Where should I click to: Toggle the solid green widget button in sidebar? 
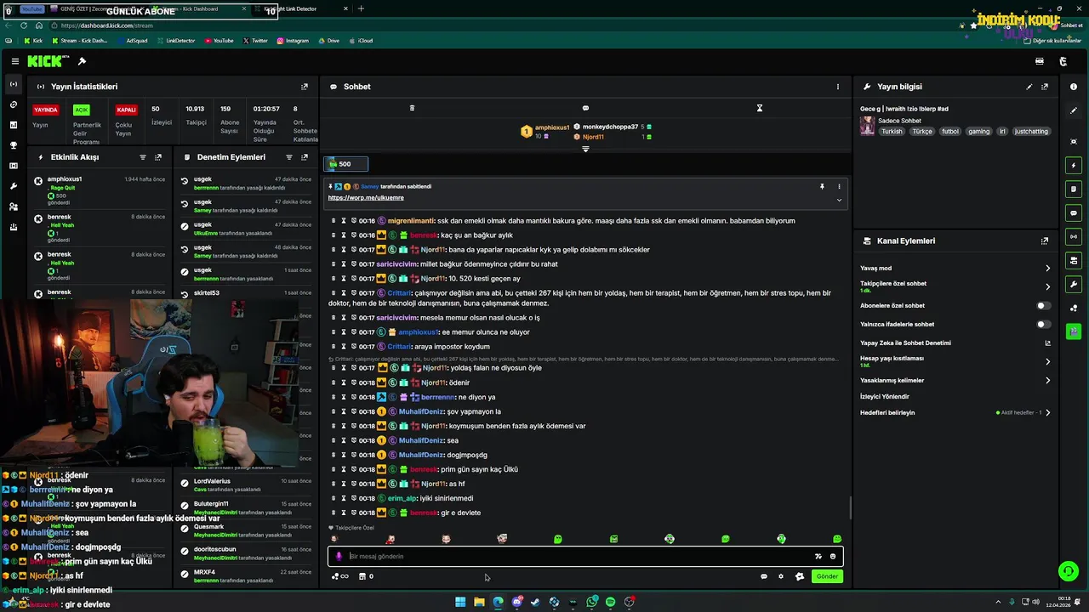click(1074, 331)
